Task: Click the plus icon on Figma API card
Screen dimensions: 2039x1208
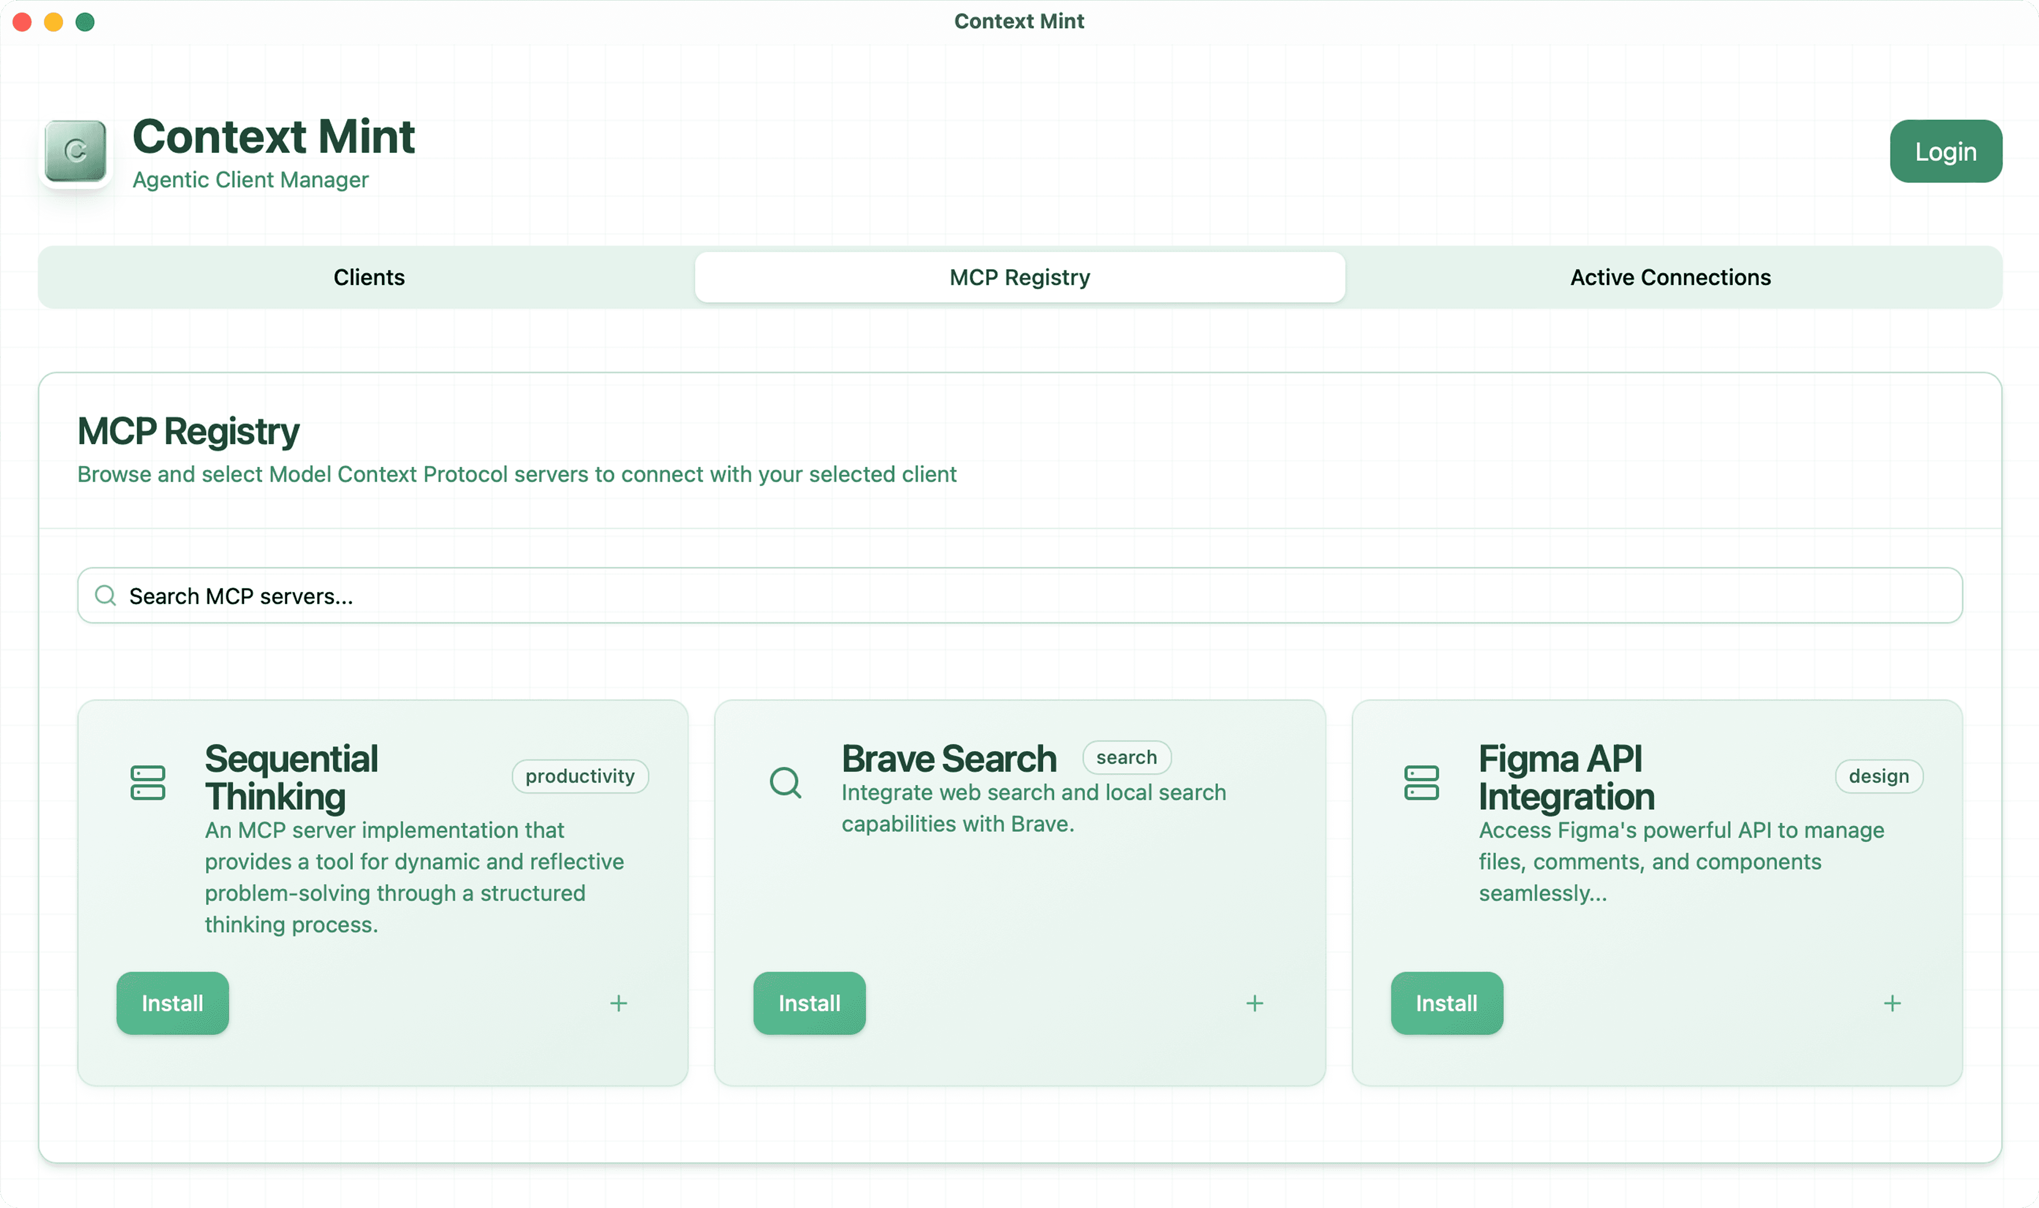Action: click(x=1892, y=1003)
